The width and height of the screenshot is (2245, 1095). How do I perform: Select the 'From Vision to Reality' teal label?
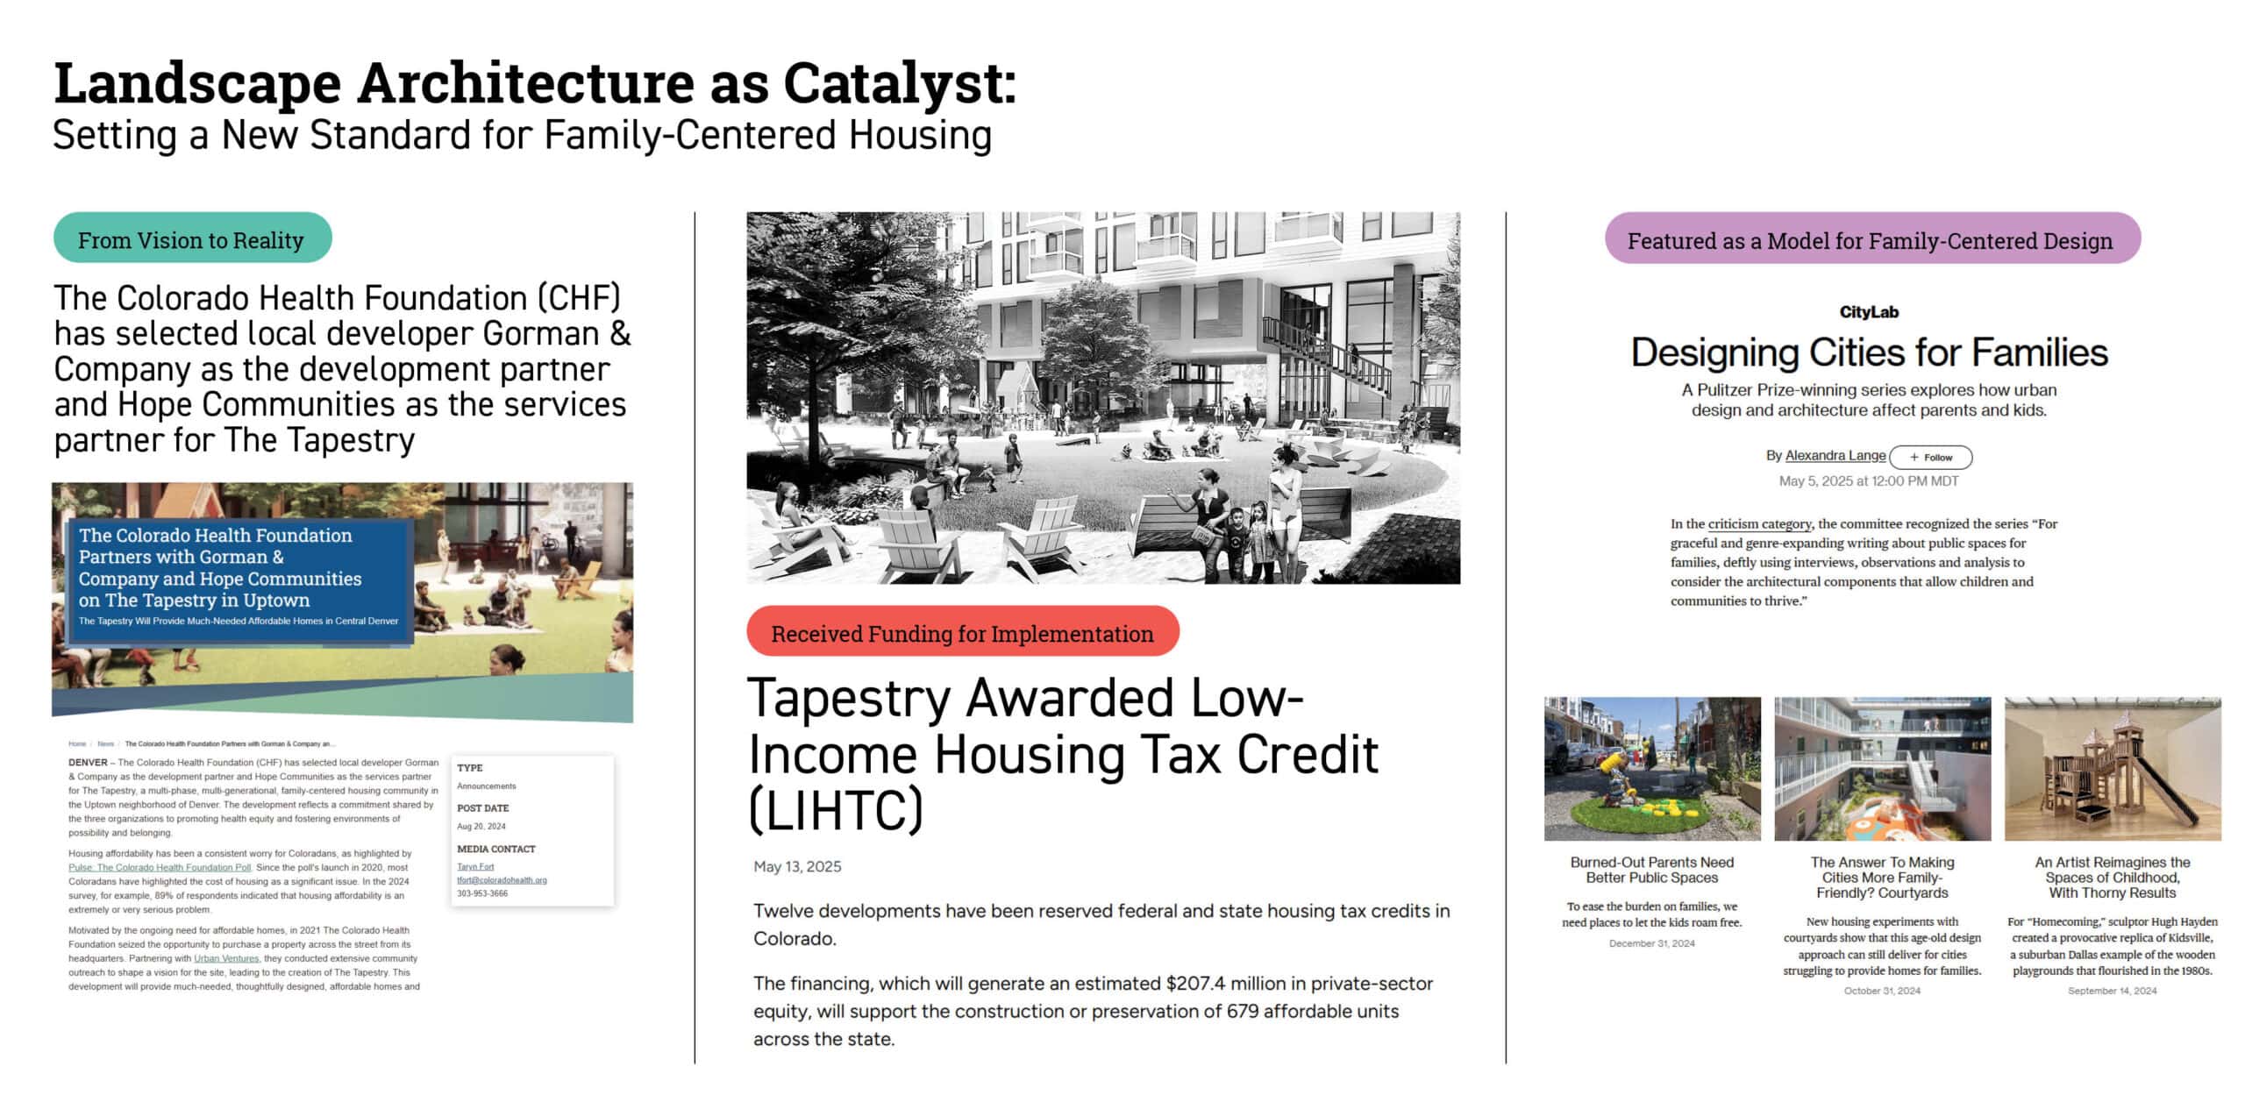point(192,238)
